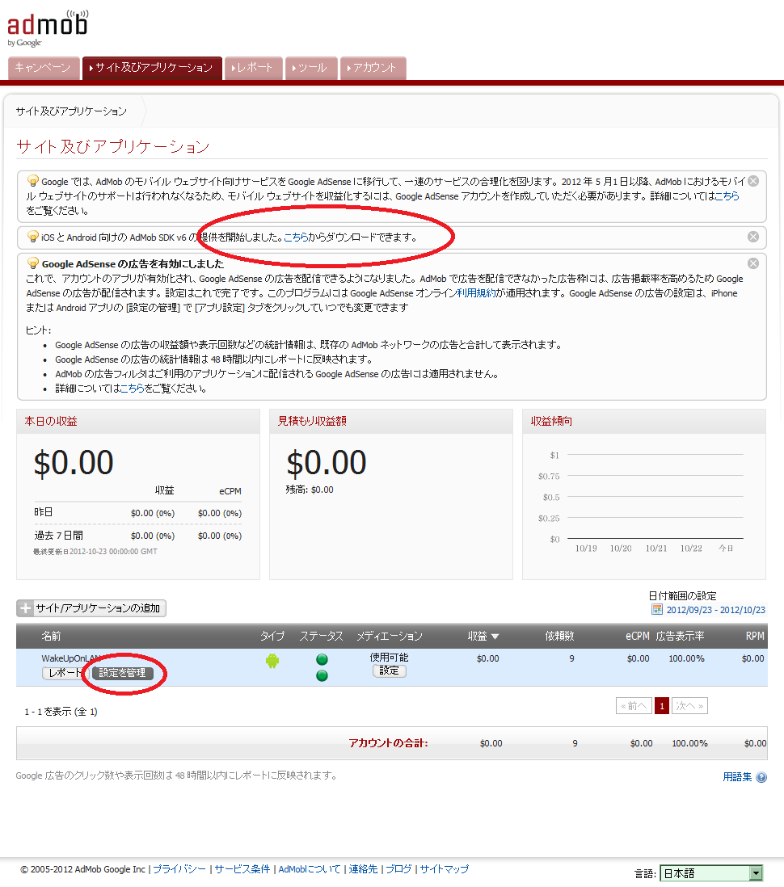Image resolution: width=784 pixels, height=887 pixels.
Task: Click the AdMob by Google logo
Action: 48,28
